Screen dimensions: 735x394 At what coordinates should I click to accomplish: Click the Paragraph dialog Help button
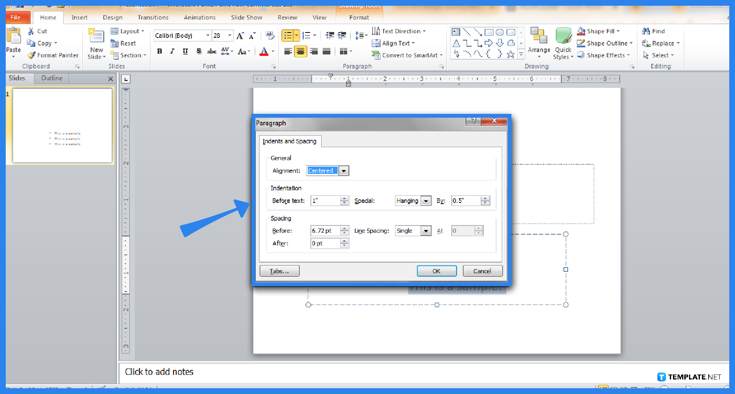(x=474, y=121)
